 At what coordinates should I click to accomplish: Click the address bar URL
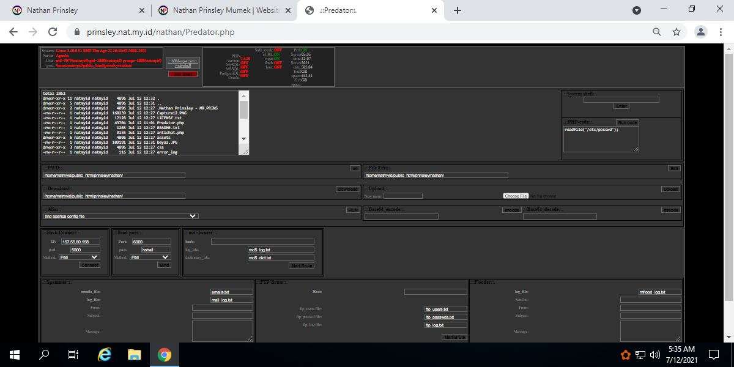[160, 32]
